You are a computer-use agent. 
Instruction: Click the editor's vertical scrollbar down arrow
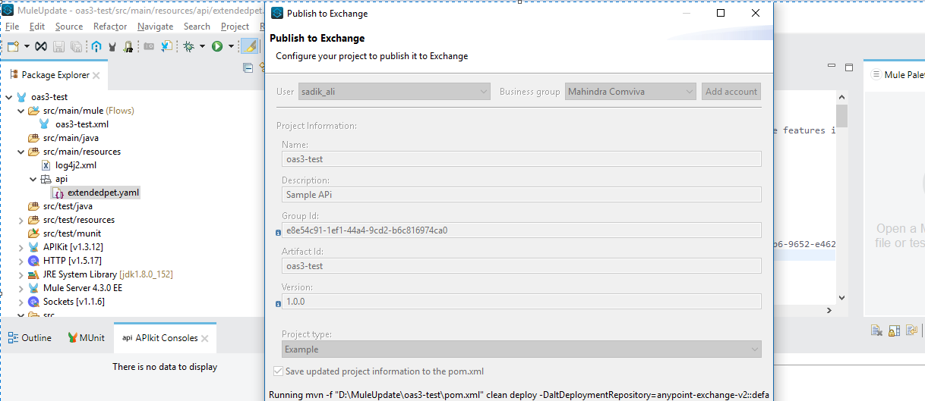(x=841, y=298)
